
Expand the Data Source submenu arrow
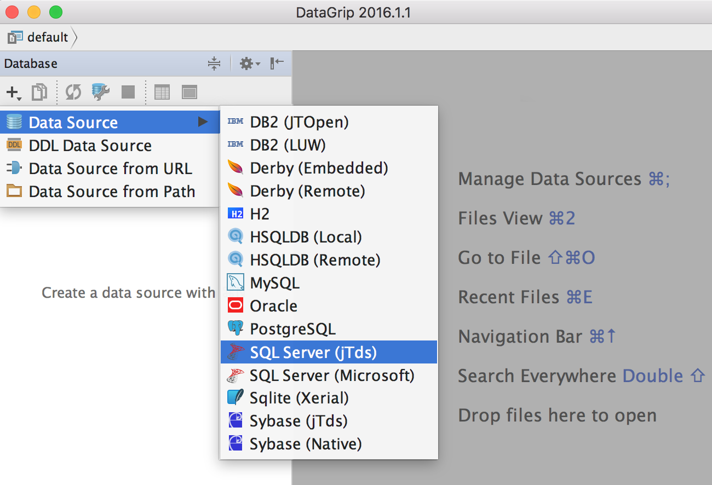[203, 122]
